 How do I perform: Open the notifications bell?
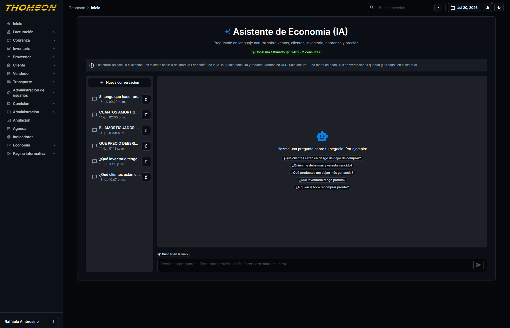coord(488,8)
